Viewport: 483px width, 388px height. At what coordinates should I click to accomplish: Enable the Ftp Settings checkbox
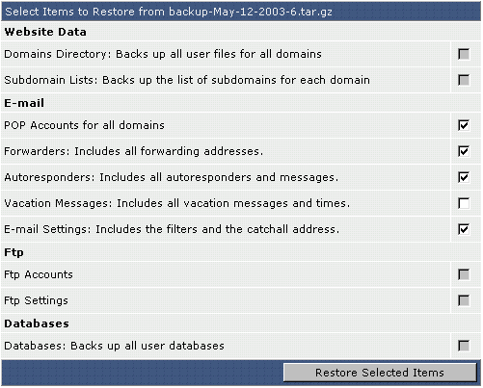(464, 300)
